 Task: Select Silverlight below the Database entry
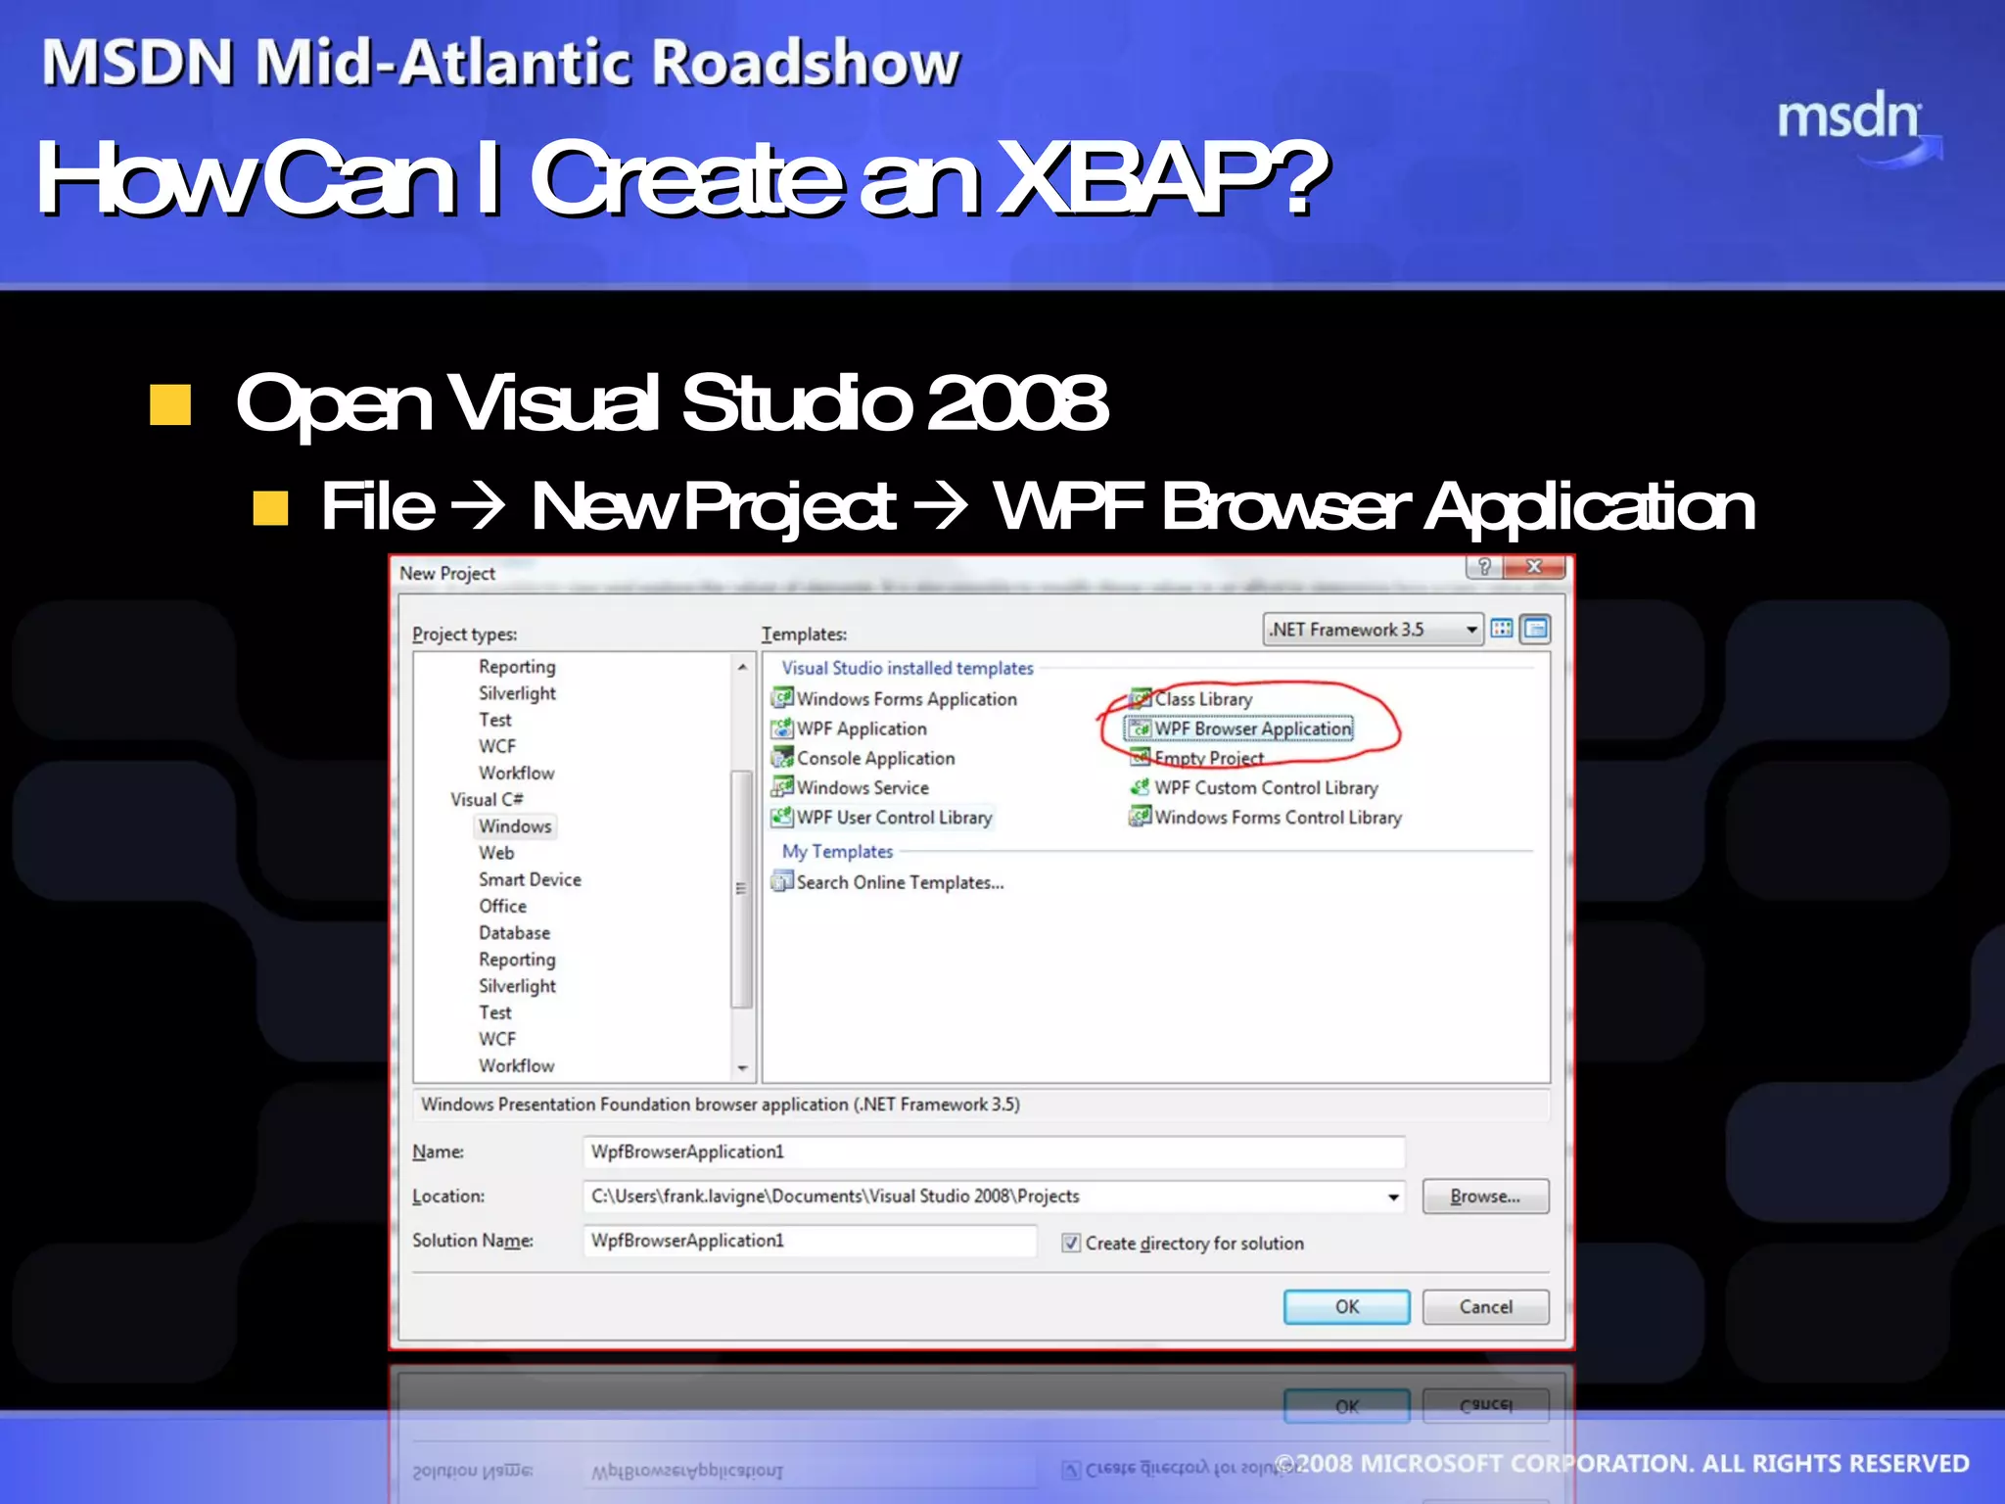[x=517, y=986]
